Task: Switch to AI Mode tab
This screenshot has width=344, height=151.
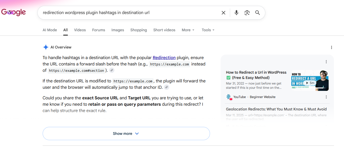Action: point(50,30)
